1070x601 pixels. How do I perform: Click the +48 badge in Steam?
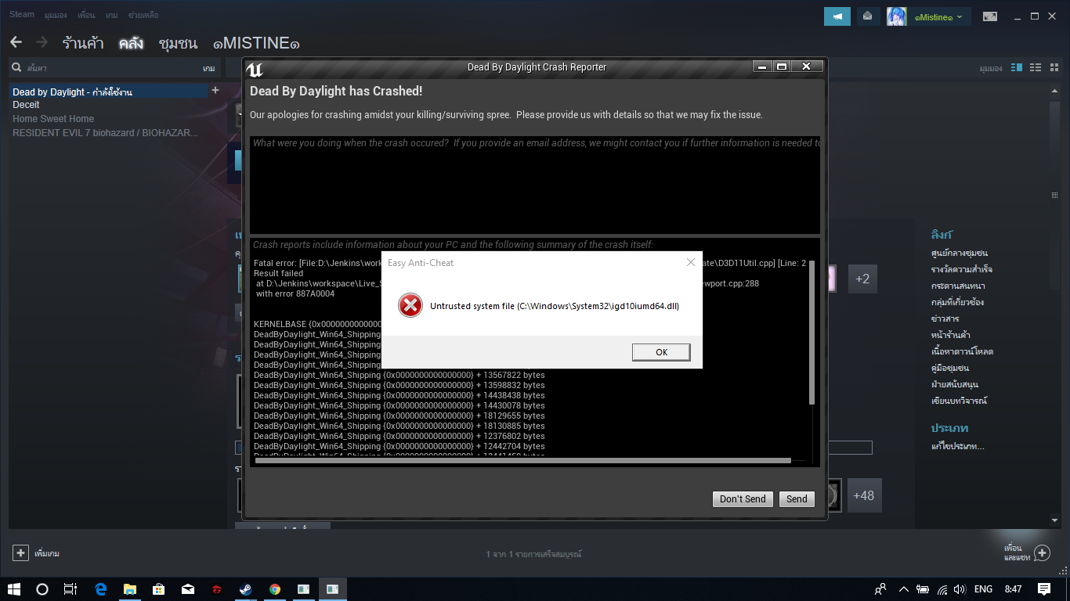coord(864,495)
